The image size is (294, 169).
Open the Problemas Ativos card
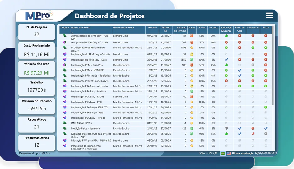point(36,143)
